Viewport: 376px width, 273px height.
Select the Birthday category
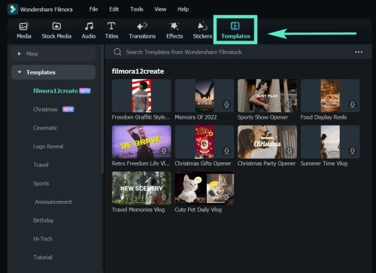[x=44, y=220]
